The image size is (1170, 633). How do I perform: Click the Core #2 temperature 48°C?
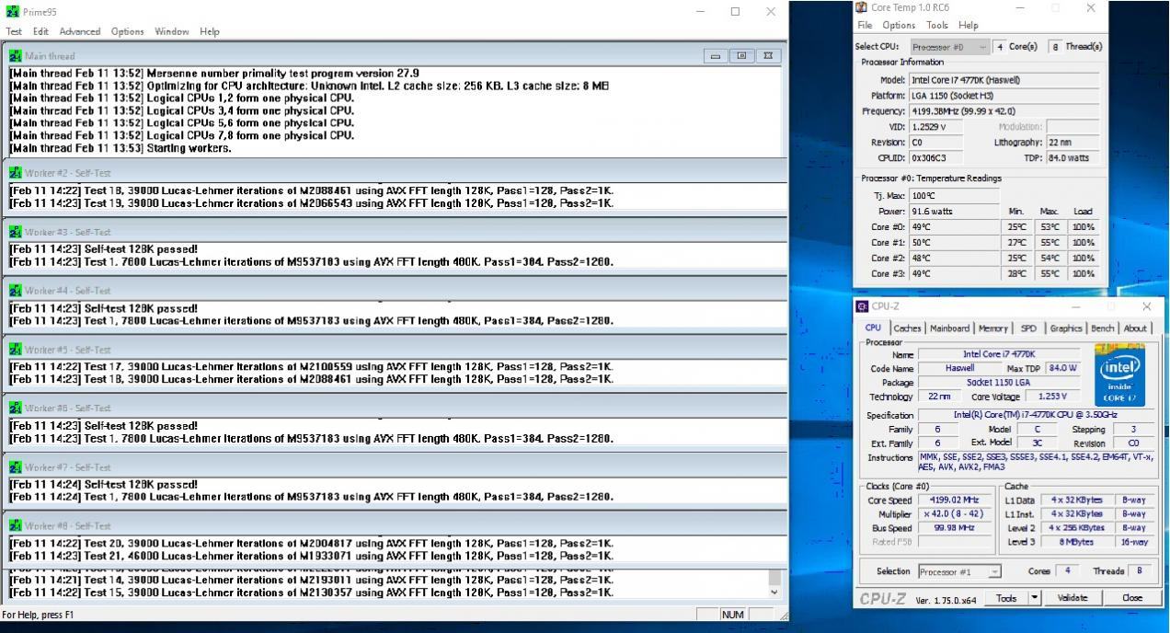(954, 259)
